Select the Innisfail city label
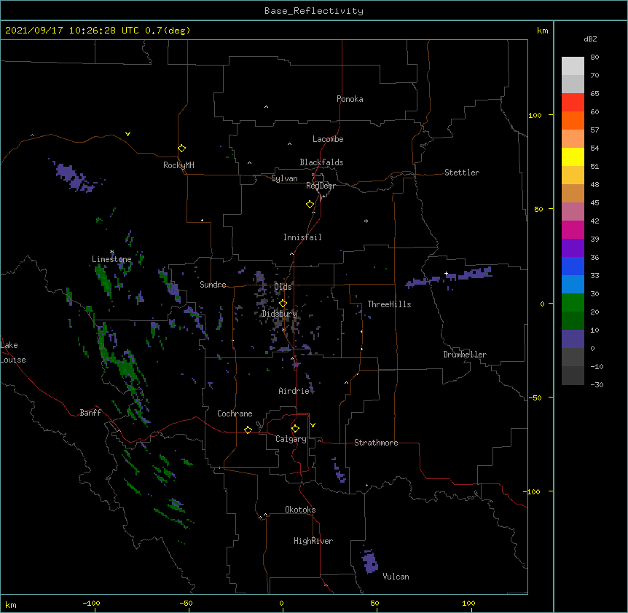 click(302, 237)
